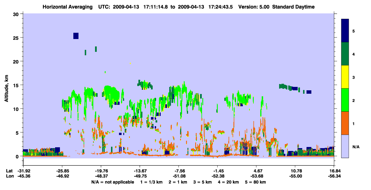Click latitude value 4.67
This screenshot has width=371, height=190.
[256, 171]
